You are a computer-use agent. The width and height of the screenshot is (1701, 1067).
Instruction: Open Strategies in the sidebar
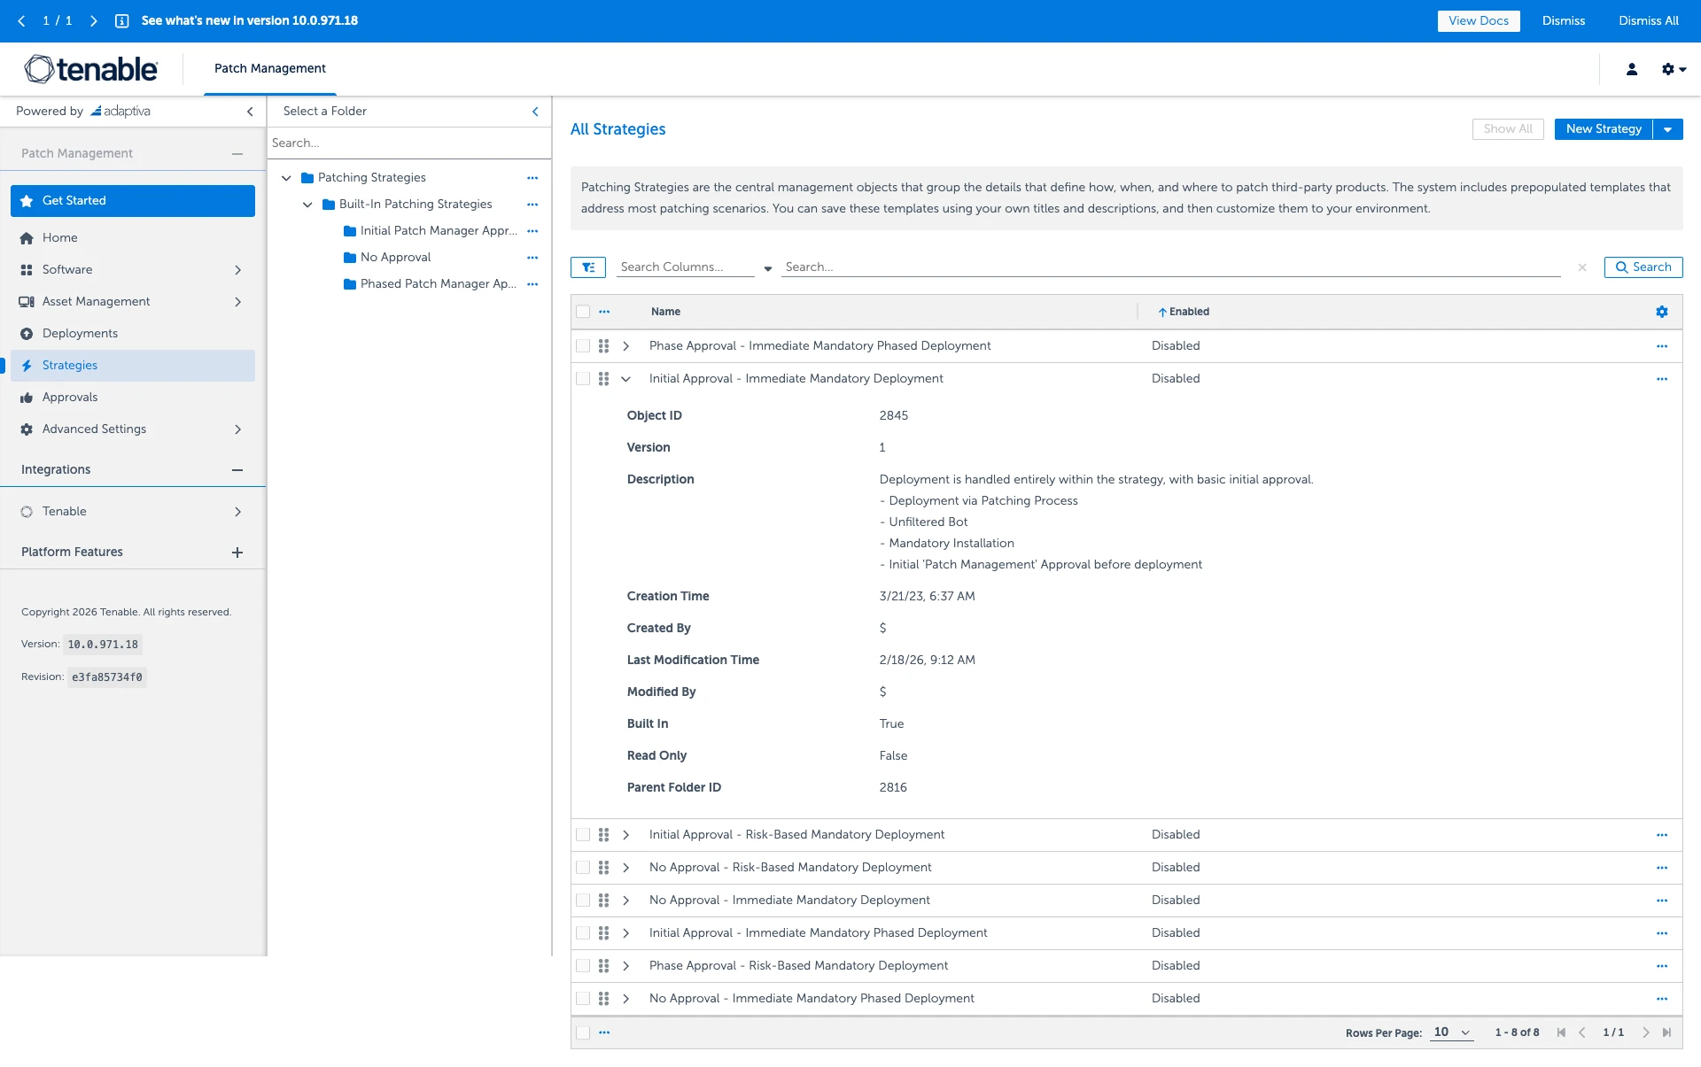[133, 365]
